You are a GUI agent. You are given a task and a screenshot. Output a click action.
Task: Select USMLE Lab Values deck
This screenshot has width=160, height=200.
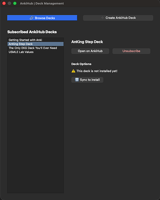36,52
